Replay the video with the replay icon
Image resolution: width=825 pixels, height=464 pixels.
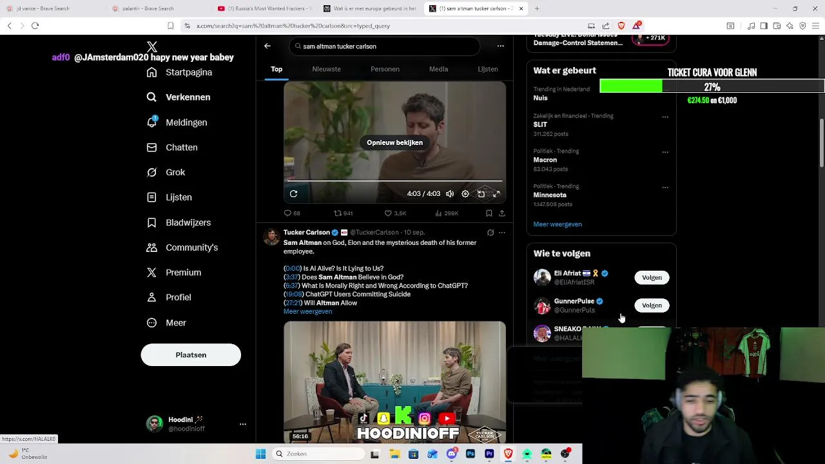point(293,193)
